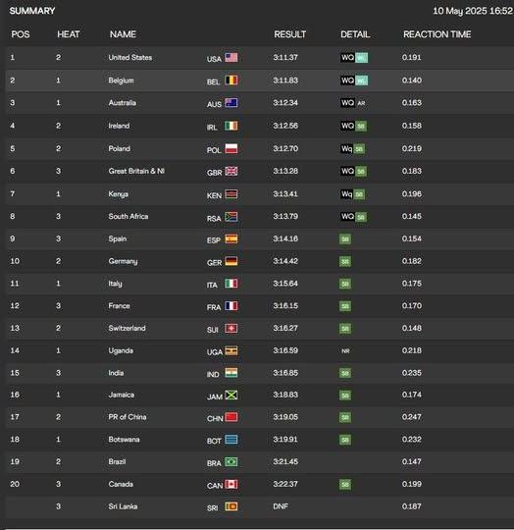Viewport: 514px width, 530px height.
Task: Click the HEAT column header
Action: click(69, 34)
